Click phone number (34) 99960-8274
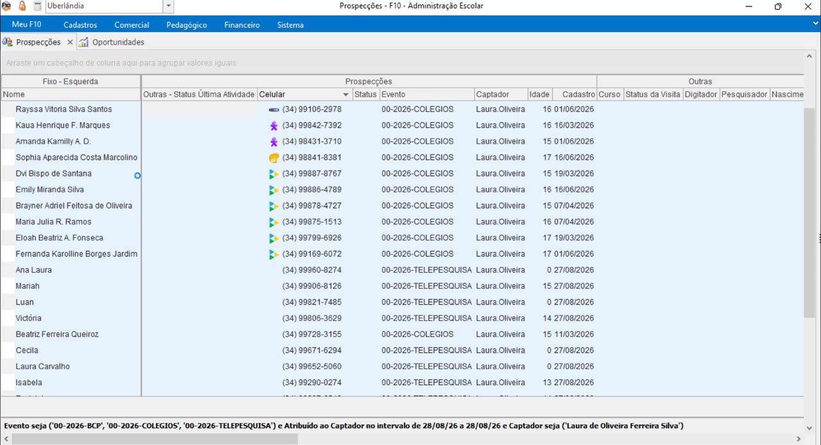 312,270
